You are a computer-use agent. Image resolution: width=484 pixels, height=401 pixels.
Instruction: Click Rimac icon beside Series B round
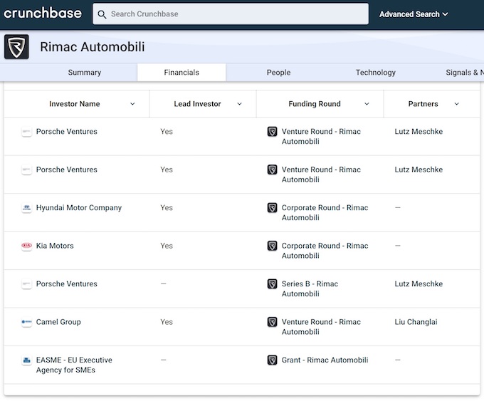[x=272, y=284]
